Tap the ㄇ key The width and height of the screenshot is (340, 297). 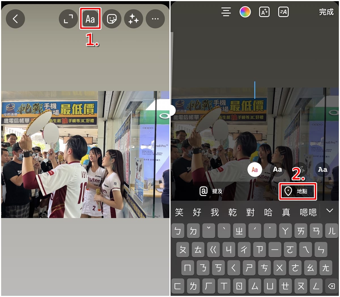(x=188, y=268)
